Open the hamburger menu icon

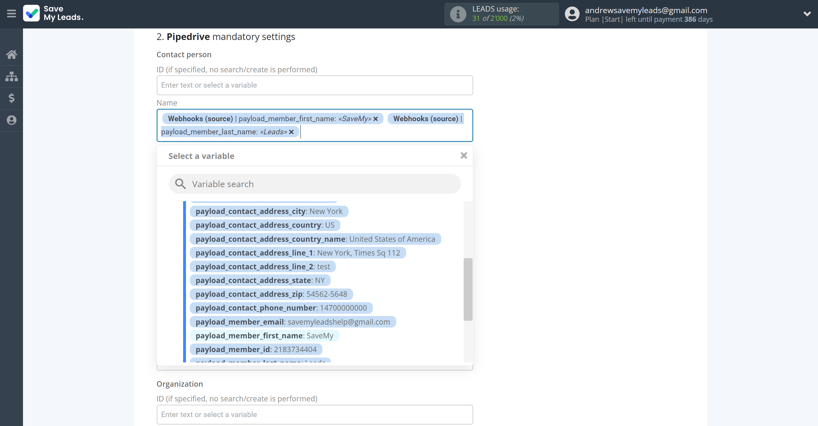12,14
